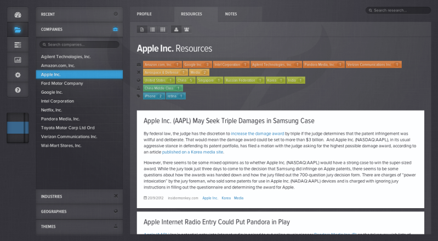
Task: Expand the Geographies panel header
Action: (x=79, y=211)
